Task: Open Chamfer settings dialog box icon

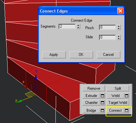Action: [102, 103]
